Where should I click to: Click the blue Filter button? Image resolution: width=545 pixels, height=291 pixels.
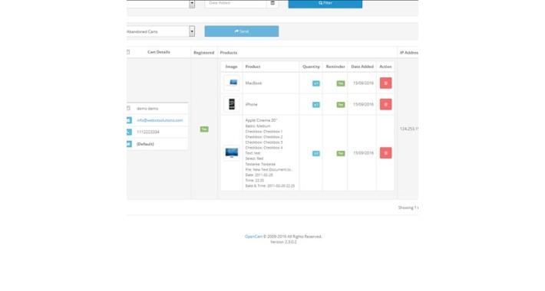325,4
